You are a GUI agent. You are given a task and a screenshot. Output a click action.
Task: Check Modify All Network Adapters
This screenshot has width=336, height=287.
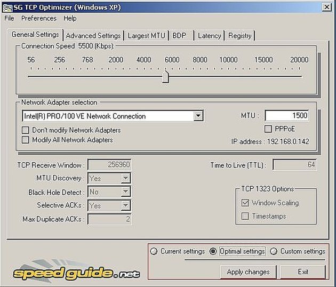click(26, 140)
